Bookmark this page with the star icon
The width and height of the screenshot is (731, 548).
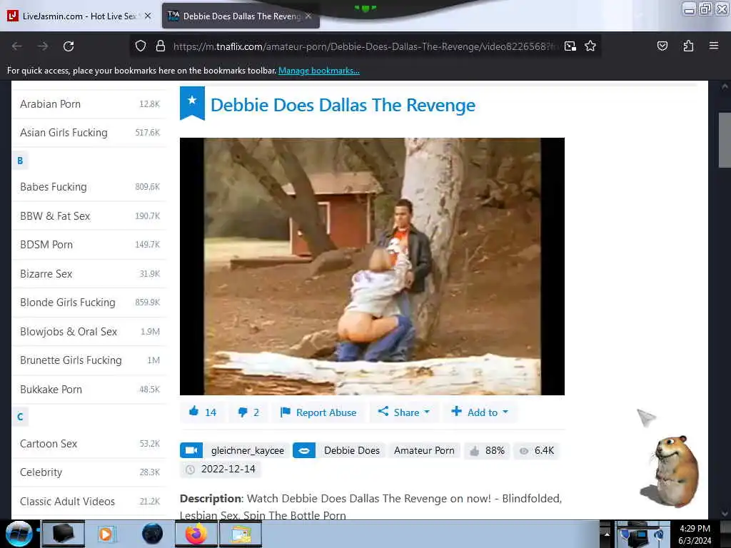(x=590, y=46)
